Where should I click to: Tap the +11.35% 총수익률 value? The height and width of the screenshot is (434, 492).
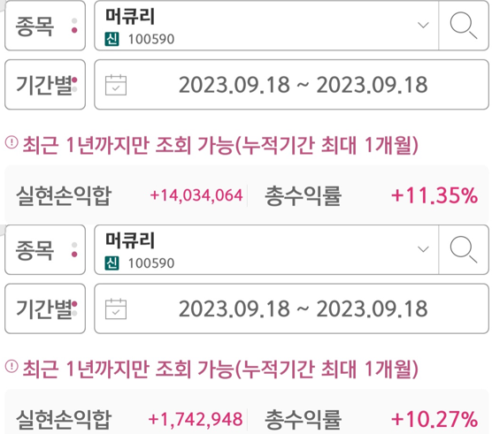(434, 195)
